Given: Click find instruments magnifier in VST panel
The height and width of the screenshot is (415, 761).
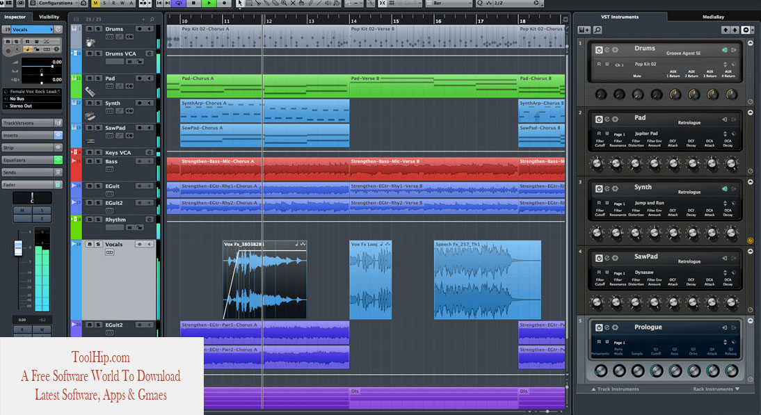Looking at the screenshot, I should 598,30.
